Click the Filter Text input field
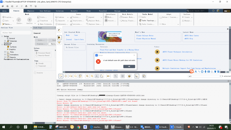This screenshot has width=231, height=130. pyautogui.click(x=16, y=33)
